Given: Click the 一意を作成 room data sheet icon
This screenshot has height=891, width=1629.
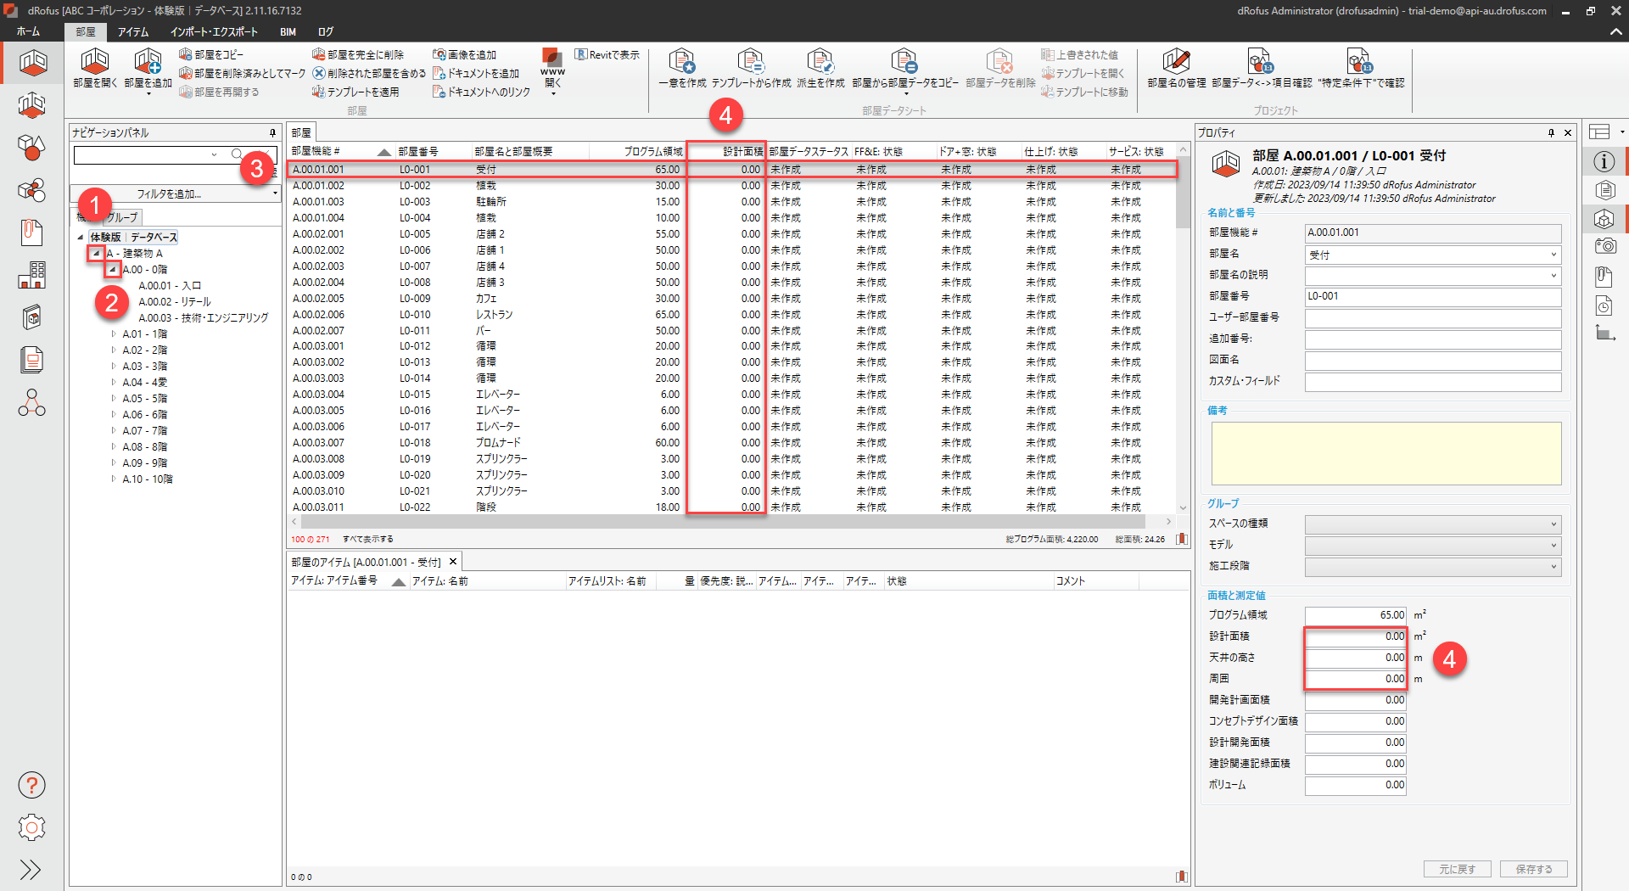Looking at the screenshot, I should click(x=681, y=63).
